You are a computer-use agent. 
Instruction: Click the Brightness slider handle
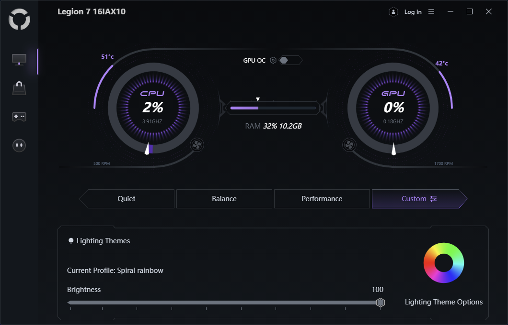[381, 303]
